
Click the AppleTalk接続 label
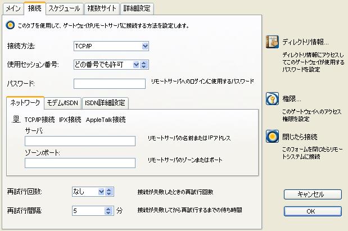pyautogui.click(x=106, y=120)
